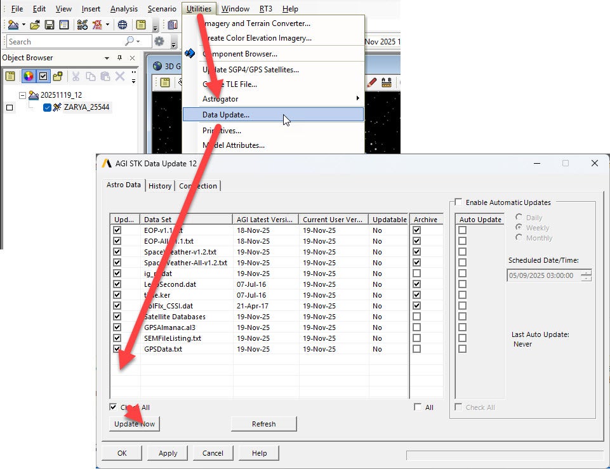Click the Refresh button
Viewport: 610px width, 469px height.
click(264, 424)
